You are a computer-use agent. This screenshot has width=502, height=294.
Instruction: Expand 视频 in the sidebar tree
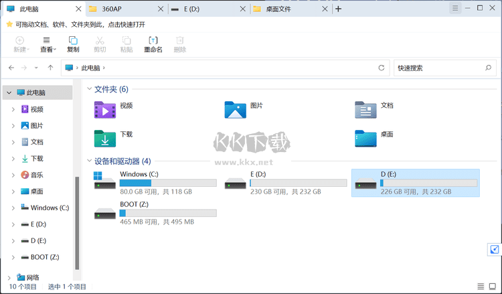(13, 110)
